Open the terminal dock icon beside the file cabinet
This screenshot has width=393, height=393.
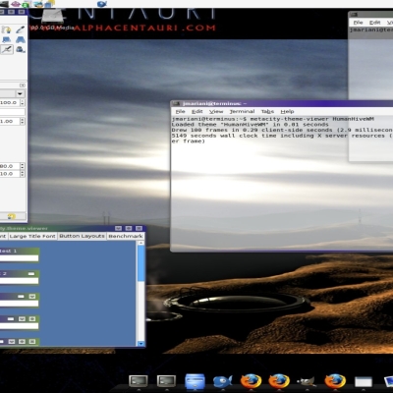166,381
